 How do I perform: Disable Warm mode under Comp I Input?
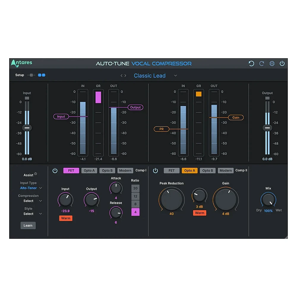click(66, 218)
